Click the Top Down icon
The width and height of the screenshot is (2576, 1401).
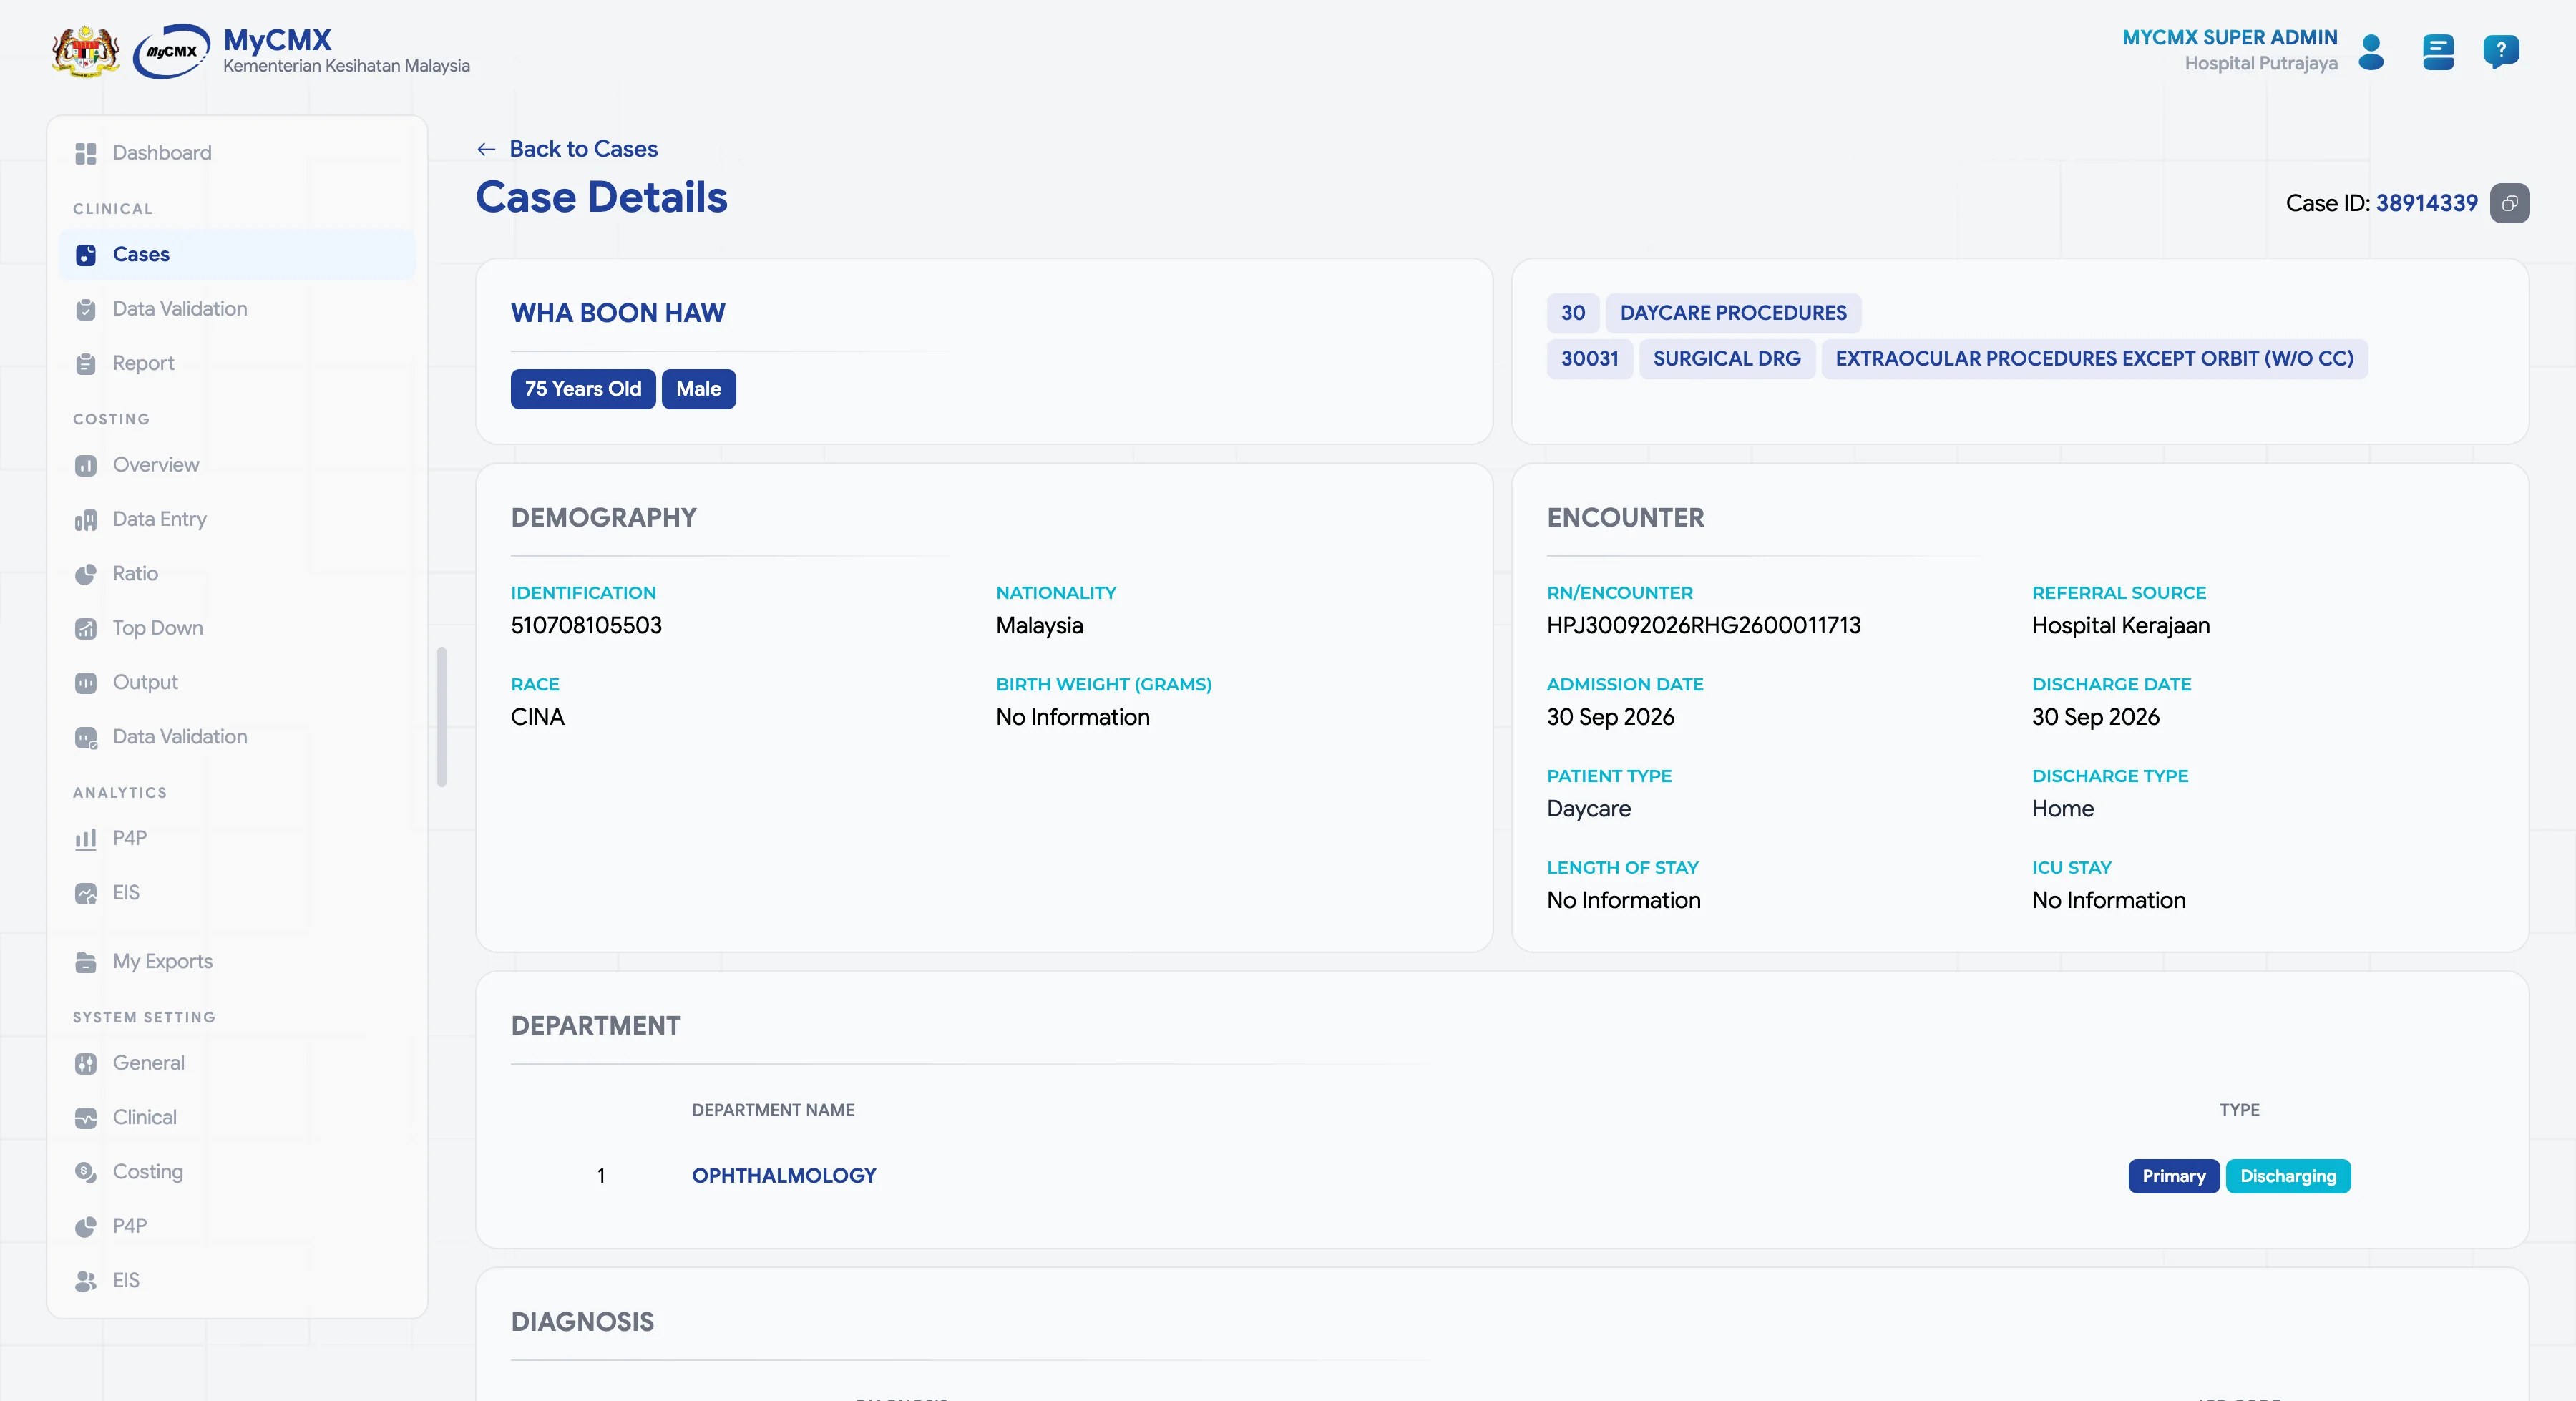(x=86, y=628)
